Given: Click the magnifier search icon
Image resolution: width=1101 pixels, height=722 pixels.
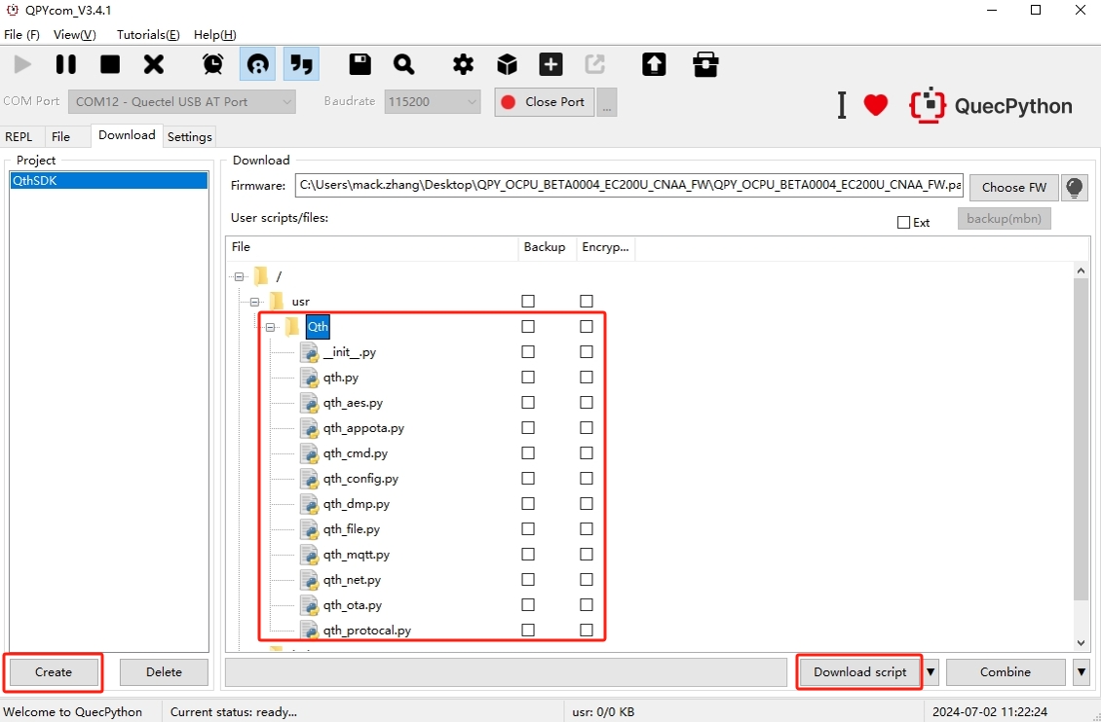Looking at the screenshot, I should coord(403,64).
